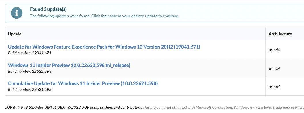
Task: Click the 'following updates were found' description text
Action: [105, 16]
